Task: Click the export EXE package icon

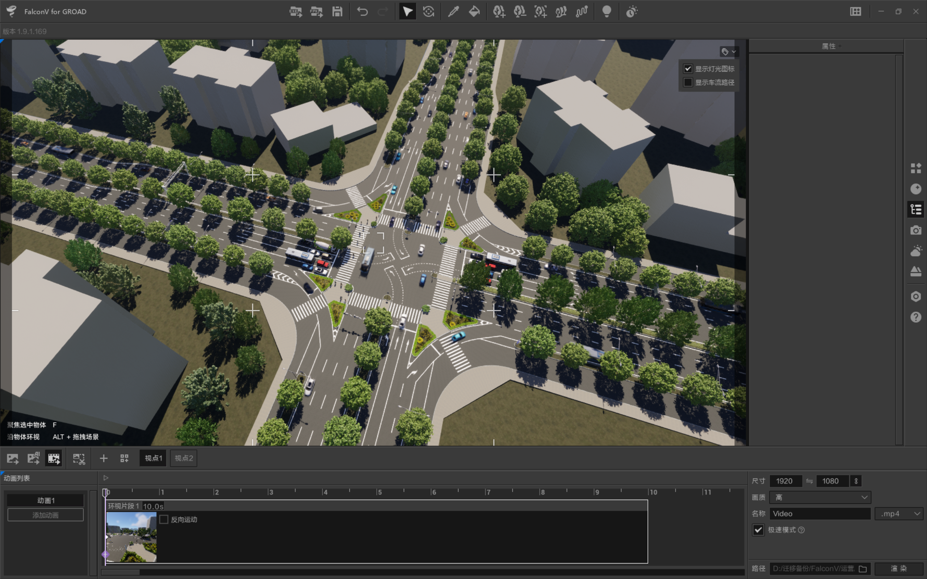Action: coord(295,12)
